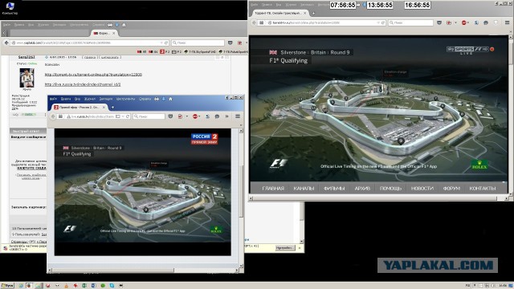
Task: Click the red AdBlock icon in the Sky Sports browser
Action: pos(464,22)
